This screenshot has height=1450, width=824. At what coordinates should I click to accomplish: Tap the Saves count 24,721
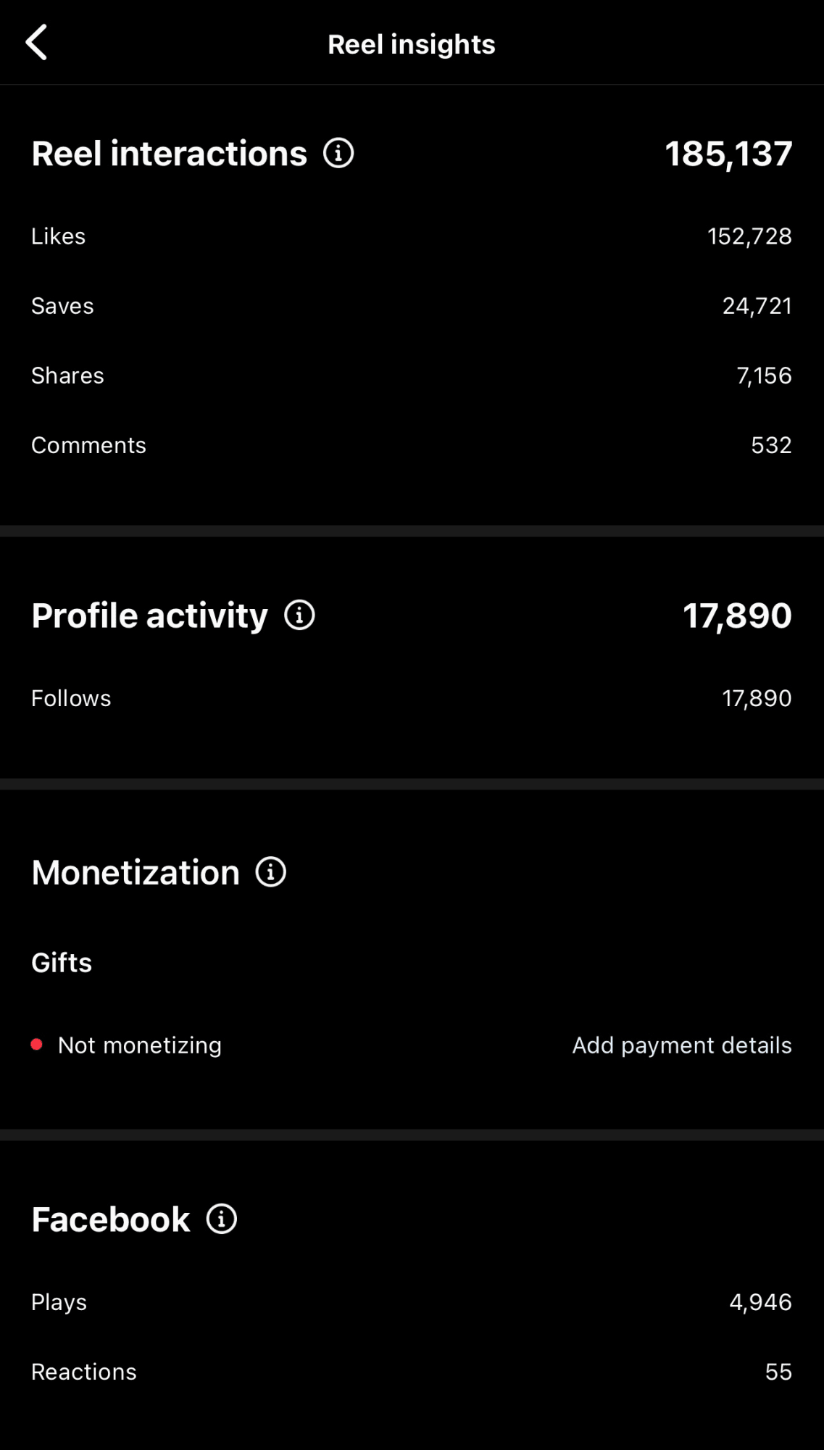[757, 306]
